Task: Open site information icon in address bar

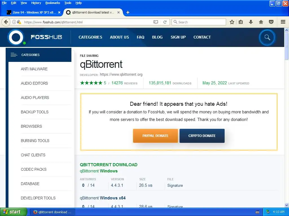Action: tap(14, 22)
